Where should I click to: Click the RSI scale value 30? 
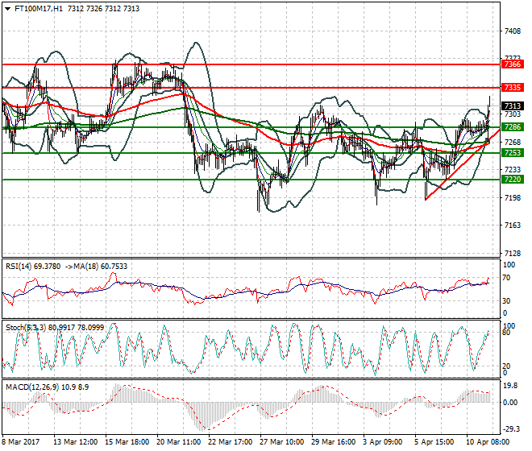pos(506,300)
